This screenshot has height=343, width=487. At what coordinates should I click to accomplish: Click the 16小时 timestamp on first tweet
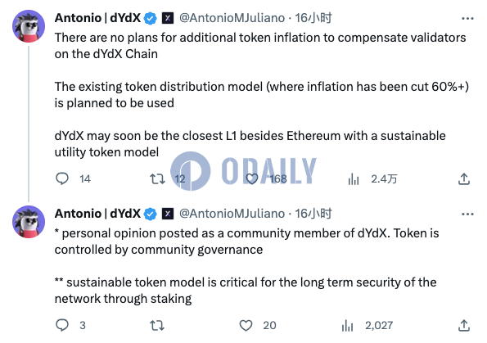point(313,18)
